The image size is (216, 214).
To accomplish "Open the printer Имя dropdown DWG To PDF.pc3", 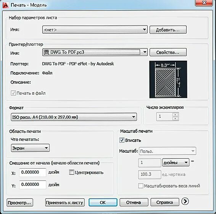I will point(95,52).
